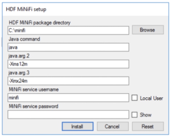Click into the Java command field
Screen dimensions: 171x137
coord(68,47)
